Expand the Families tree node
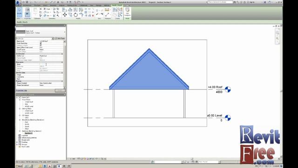Image resolution: width=298 pixels, height=168 pixels. (x=17, y=142)
